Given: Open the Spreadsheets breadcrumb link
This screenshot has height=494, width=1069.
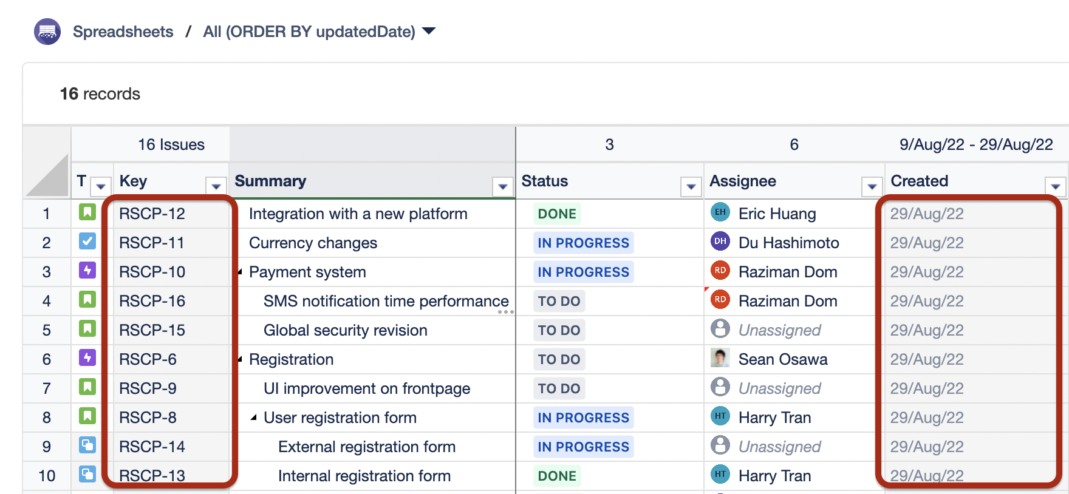Looking at the screenshot, I should click(123, 32).
